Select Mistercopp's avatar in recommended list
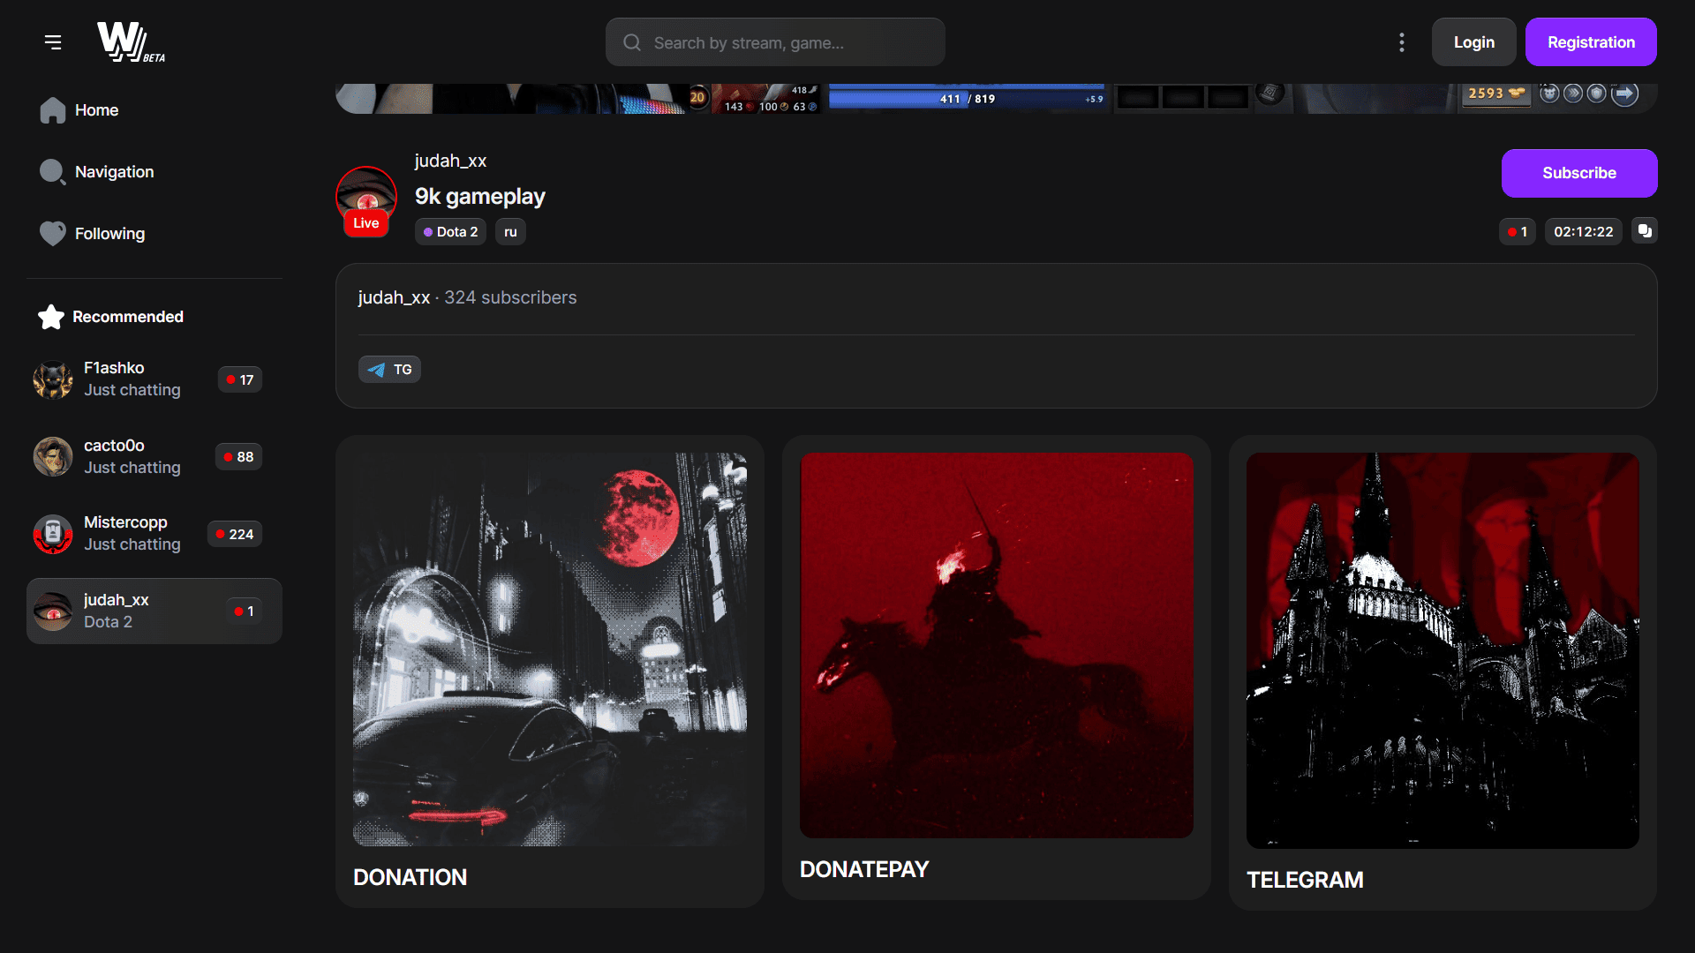This screenshot has height=953, width=1695. pyautogui.click(x=53, y=534)
